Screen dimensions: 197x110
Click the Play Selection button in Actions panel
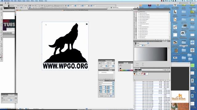pyautogui.click(x=160, y=40)
